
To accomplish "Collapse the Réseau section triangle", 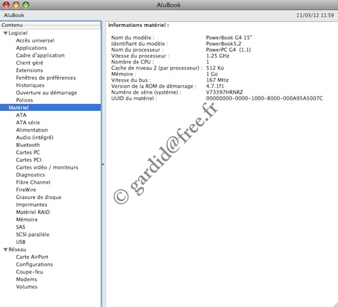I will tap(5, 250).
